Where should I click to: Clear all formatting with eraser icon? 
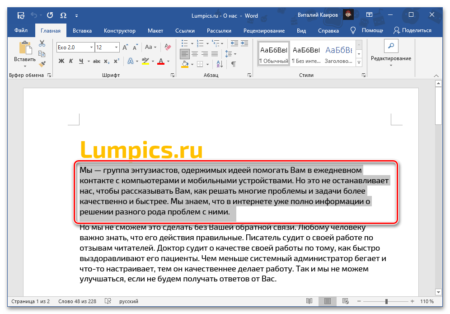coord(168,47)
